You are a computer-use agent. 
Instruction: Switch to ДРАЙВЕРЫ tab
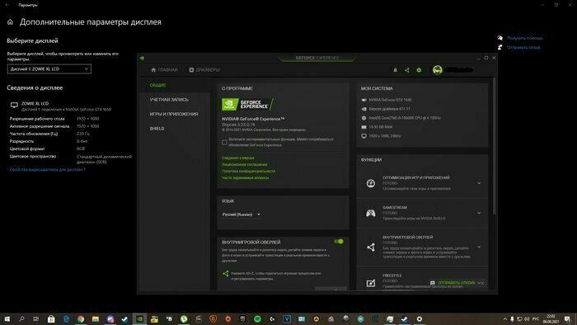(x=204, y=70)
